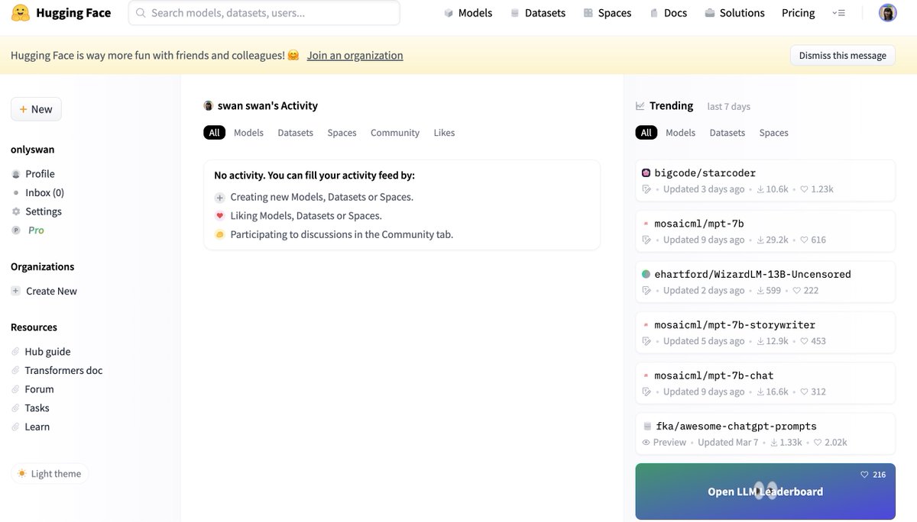Open Models in the top navigation
Image resolution: width=917 pixels, height=522 pixels.
(x=468, y=13)
